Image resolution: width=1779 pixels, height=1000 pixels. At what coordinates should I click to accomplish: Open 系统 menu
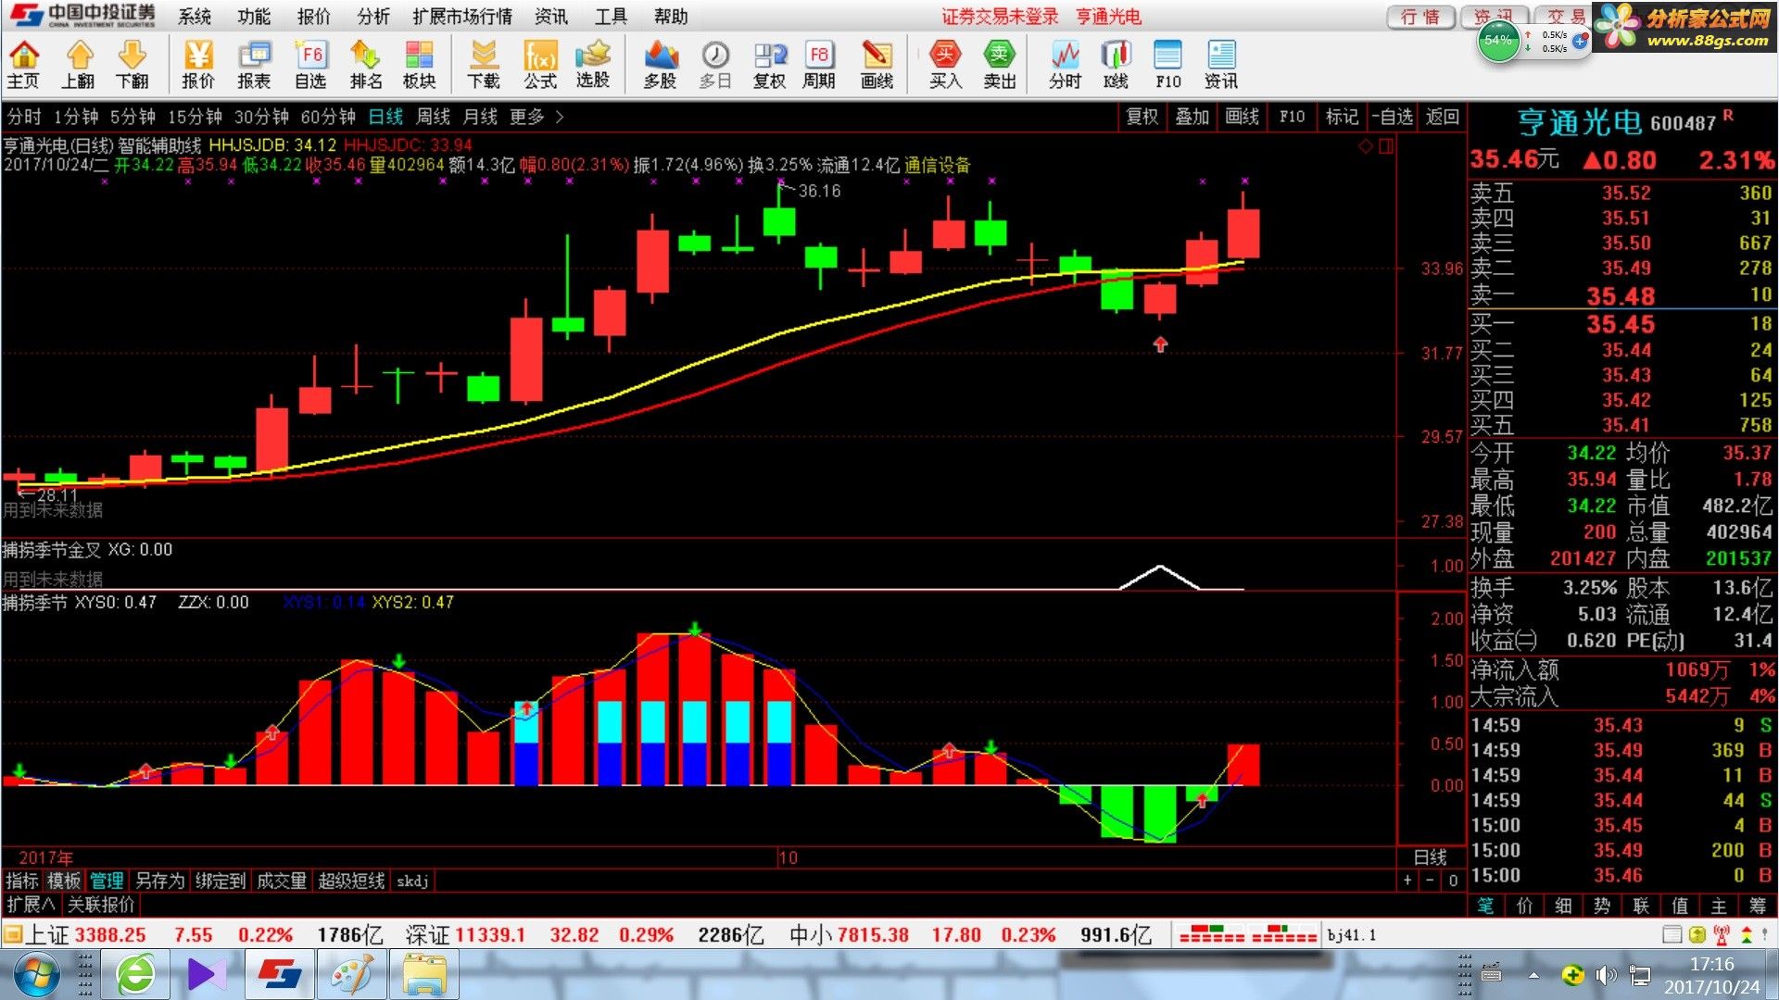[x=195, y=17]
